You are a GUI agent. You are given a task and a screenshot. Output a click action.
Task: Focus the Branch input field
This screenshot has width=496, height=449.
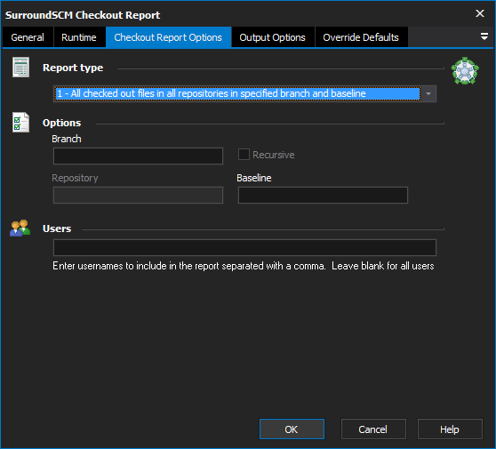[138, 156]
